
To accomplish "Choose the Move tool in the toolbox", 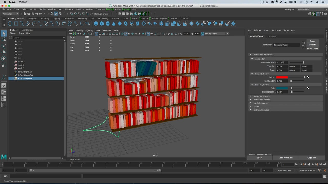I will [x=4, y=52].
